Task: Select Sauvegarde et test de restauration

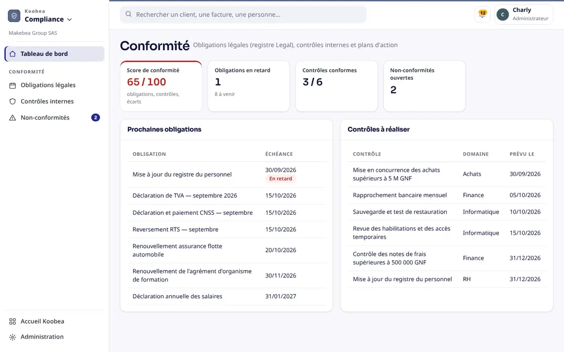Action: [447, 212]
